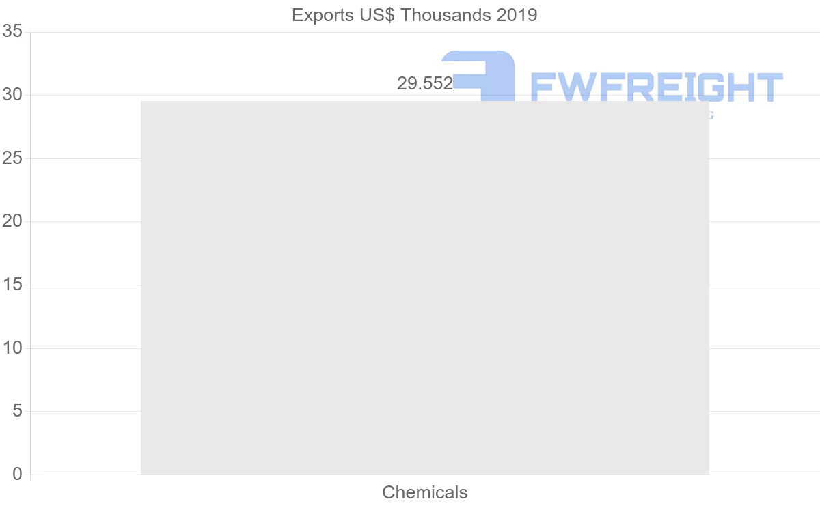Click the y-axis value 20

coord(13,221)
